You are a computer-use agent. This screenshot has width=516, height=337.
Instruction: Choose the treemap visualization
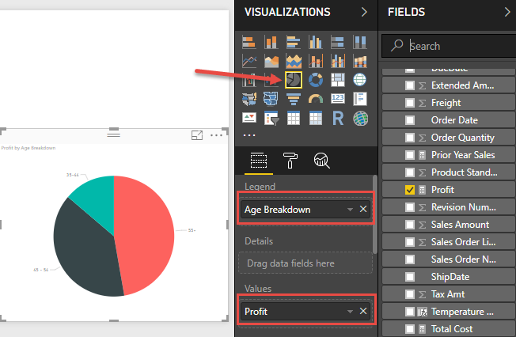pyautogui.click(x=338, y=79)
